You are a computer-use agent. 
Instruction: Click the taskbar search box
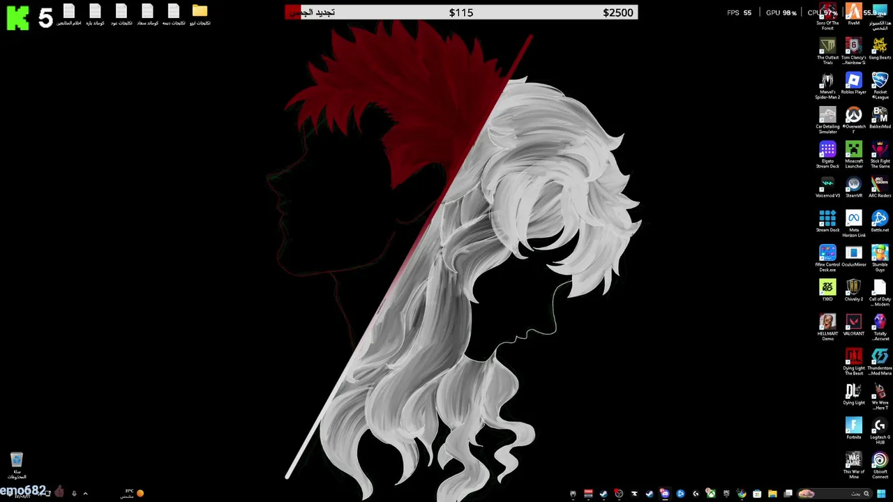835,494
